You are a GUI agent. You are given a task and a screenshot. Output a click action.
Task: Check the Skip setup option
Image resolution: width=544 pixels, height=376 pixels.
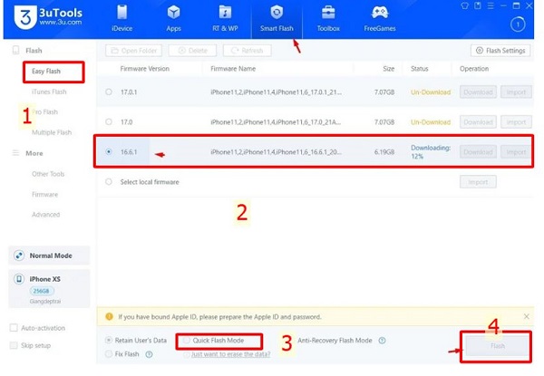click(x=14, y=345)
